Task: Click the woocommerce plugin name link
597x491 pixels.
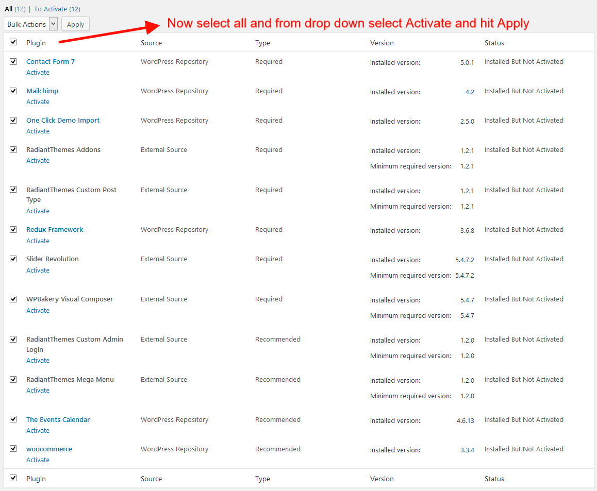Action: (49, 449)
